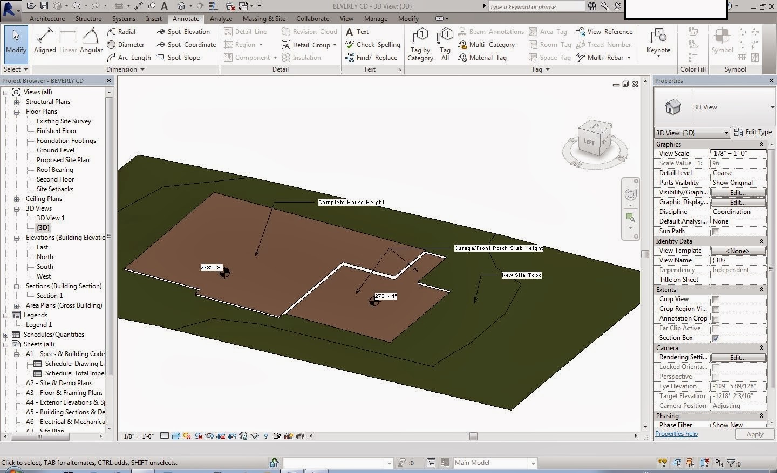Switch to the Architecture ribbon tab
777x473 pixels.
click(47, 18)
